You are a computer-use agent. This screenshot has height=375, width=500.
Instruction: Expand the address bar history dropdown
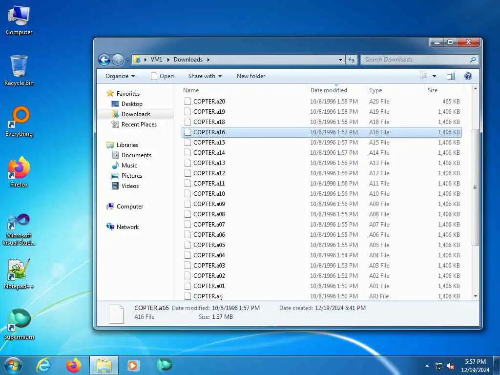340,60
